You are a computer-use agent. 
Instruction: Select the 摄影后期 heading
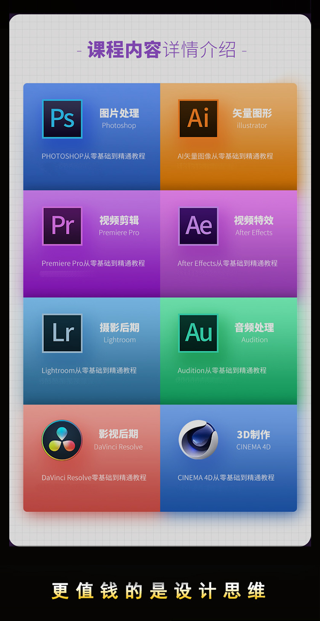tap(119, 328)
